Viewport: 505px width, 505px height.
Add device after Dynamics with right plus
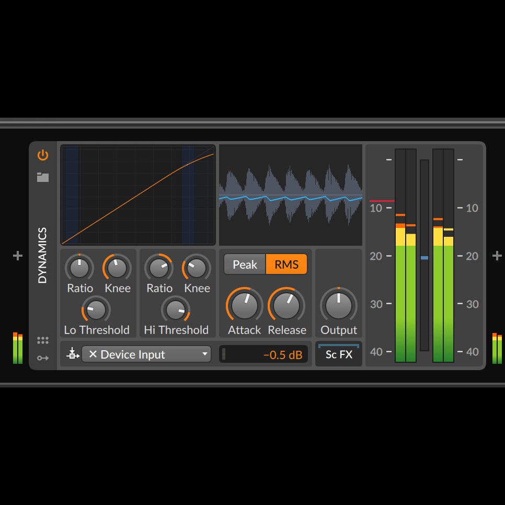(497, 256)
